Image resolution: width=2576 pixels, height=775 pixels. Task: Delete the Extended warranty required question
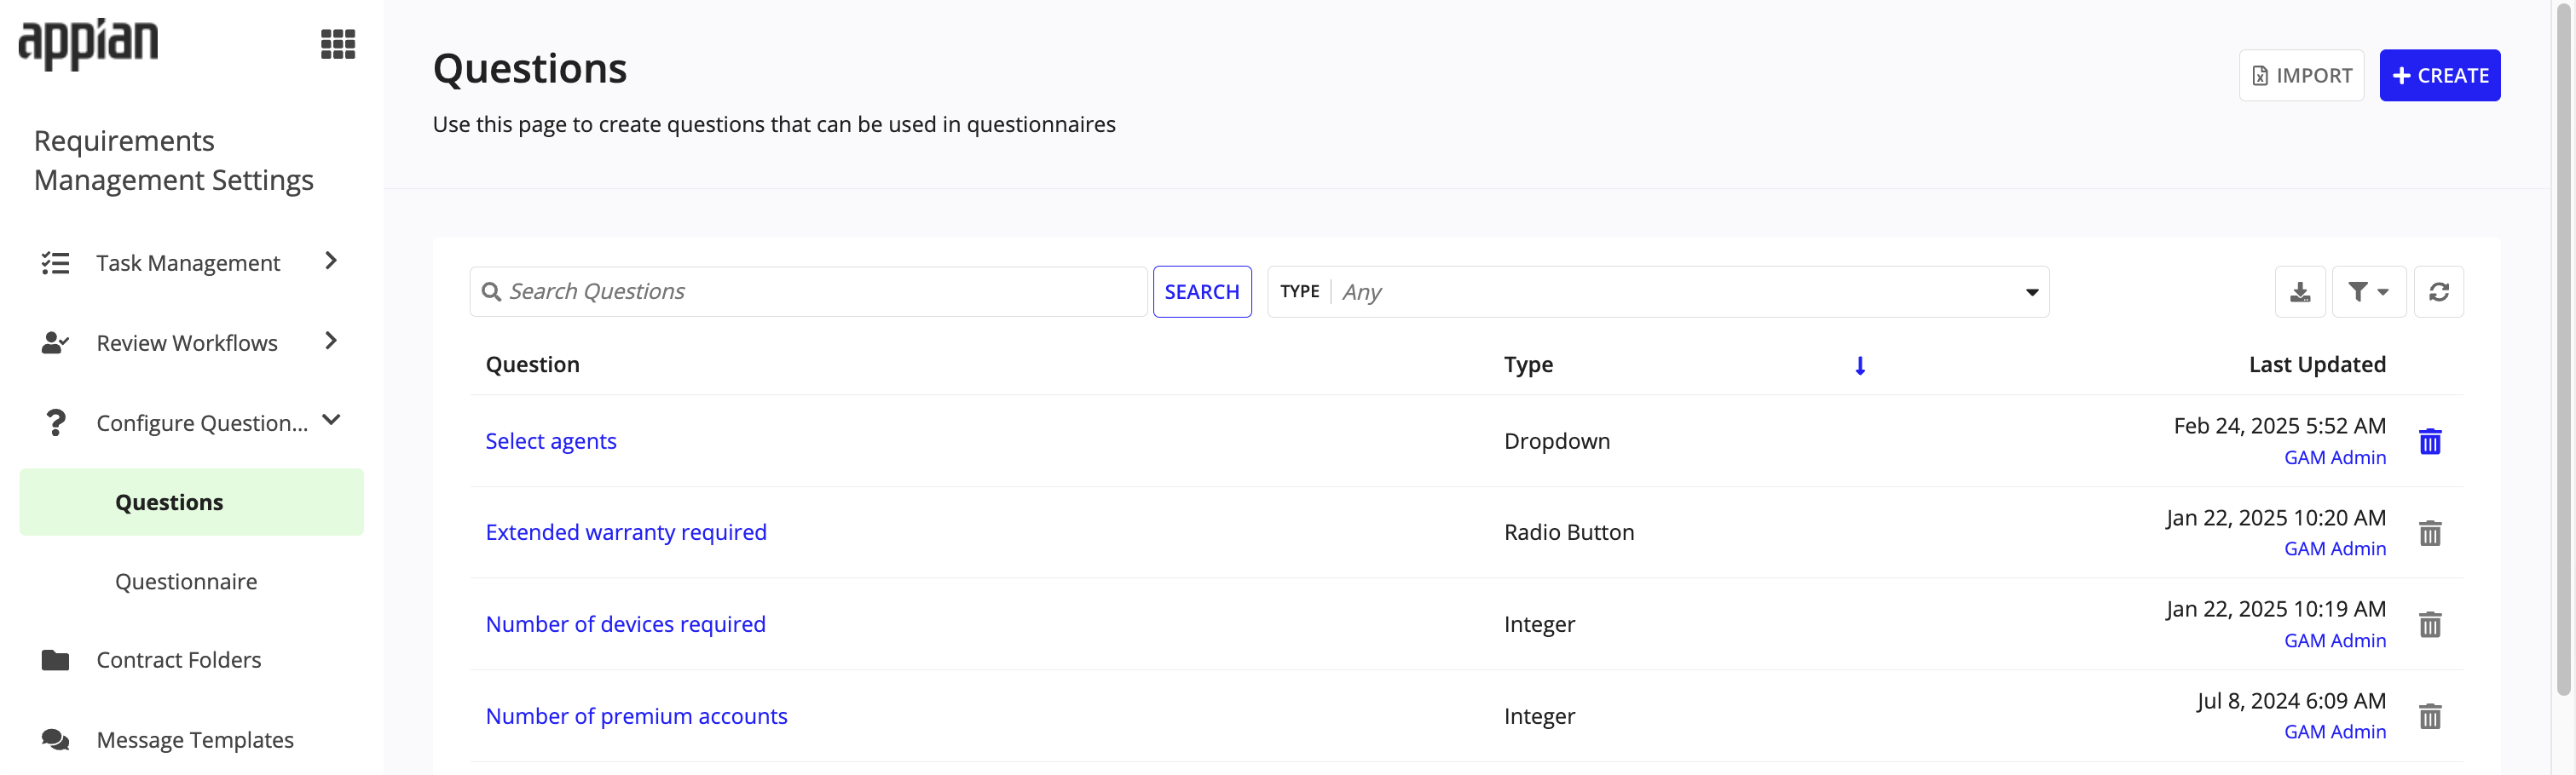2430,533
